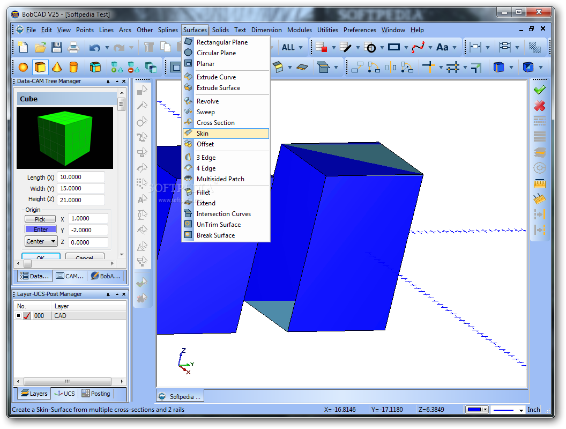Choose Rectangular Plane from the menu
The height and width of the screenshot is (429, 566).
tap(226, 42)
